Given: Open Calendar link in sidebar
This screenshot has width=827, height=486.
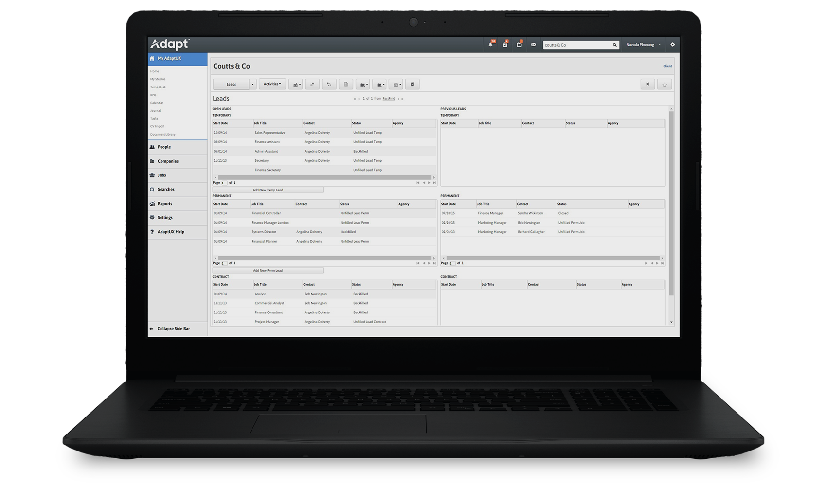Looking at the screenshot, I should (157, 103).
